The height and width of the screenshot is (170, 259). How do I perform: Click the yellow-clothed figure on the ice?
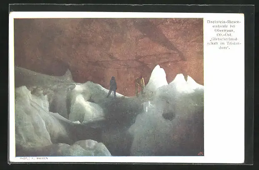click(x=139, y=85)
